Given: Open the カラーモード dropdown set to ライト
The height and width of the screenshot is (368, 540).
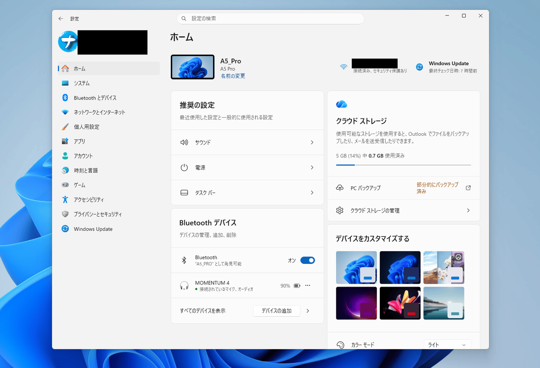Looking at the screenshot, I should pos(447,344).
